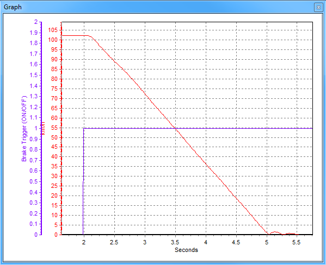326x265 pixels.
Task: Close the Graph window
Action: [318, 8]
